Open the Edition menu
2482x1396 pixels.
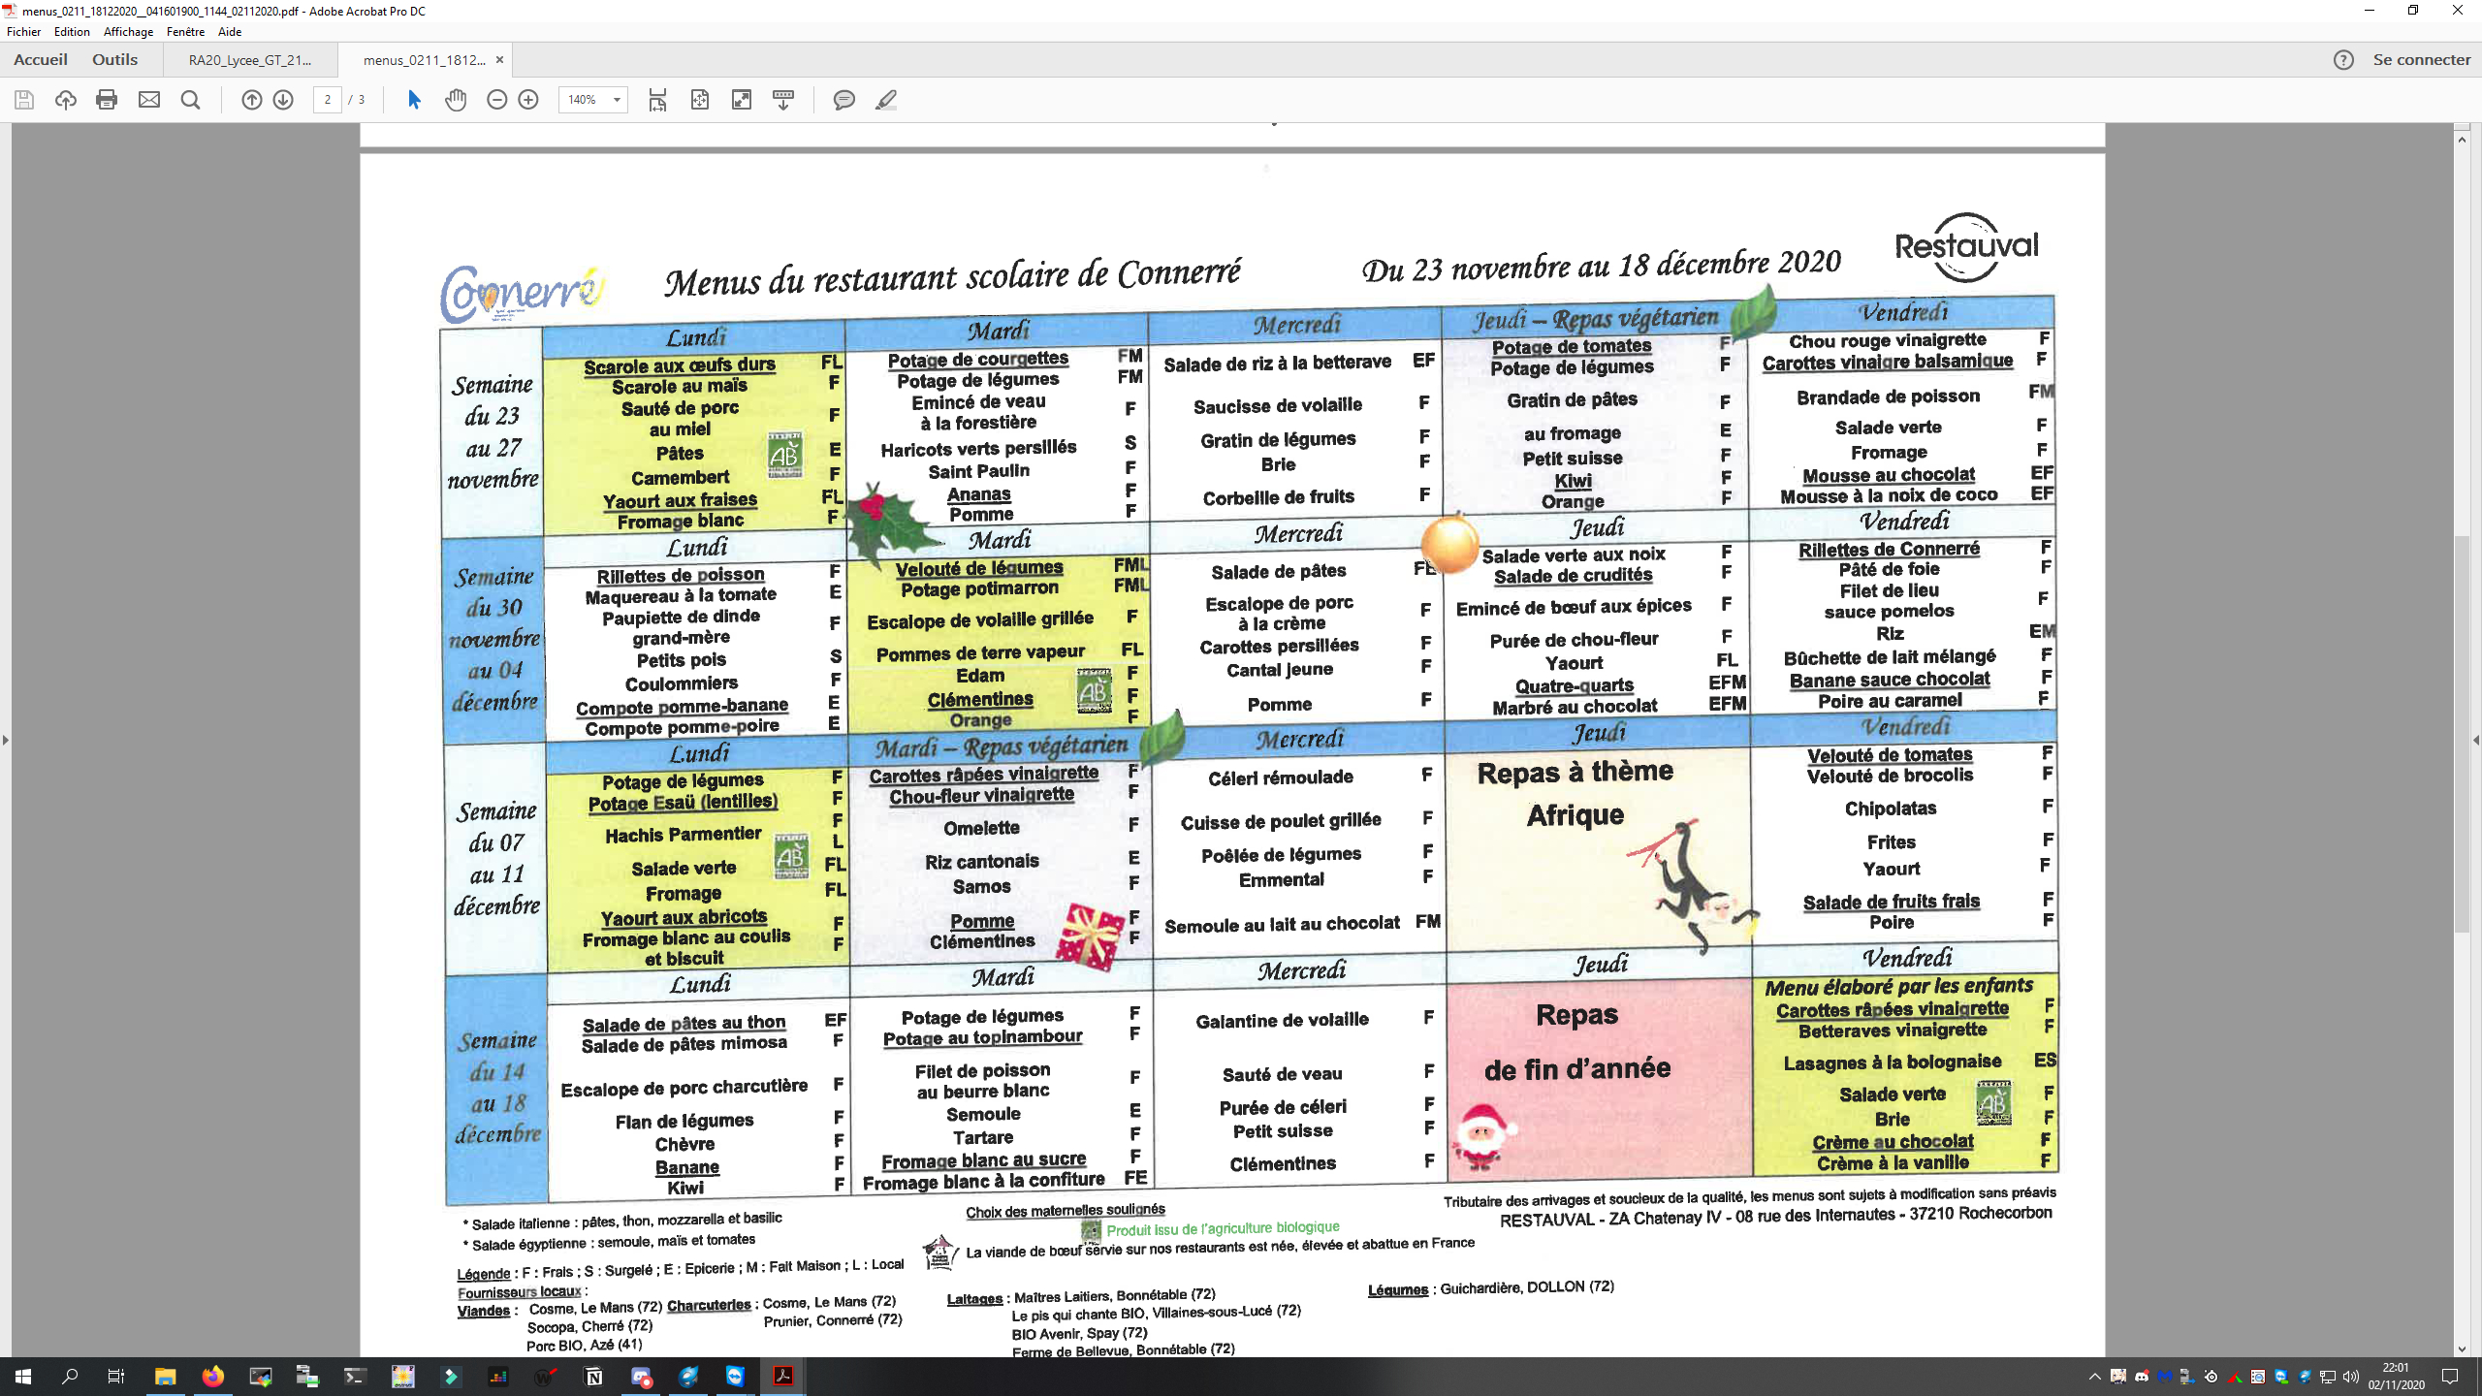(72, 32)
